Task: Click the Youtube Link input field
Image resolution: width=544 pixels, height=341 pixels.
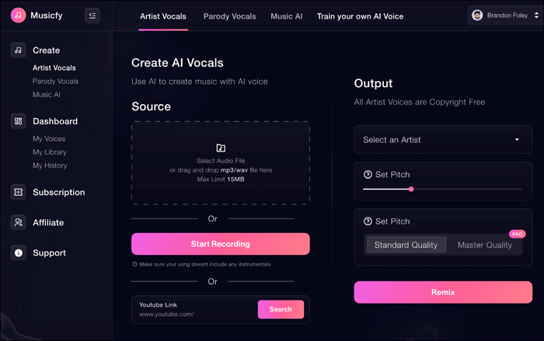Action: coord(194,314)
